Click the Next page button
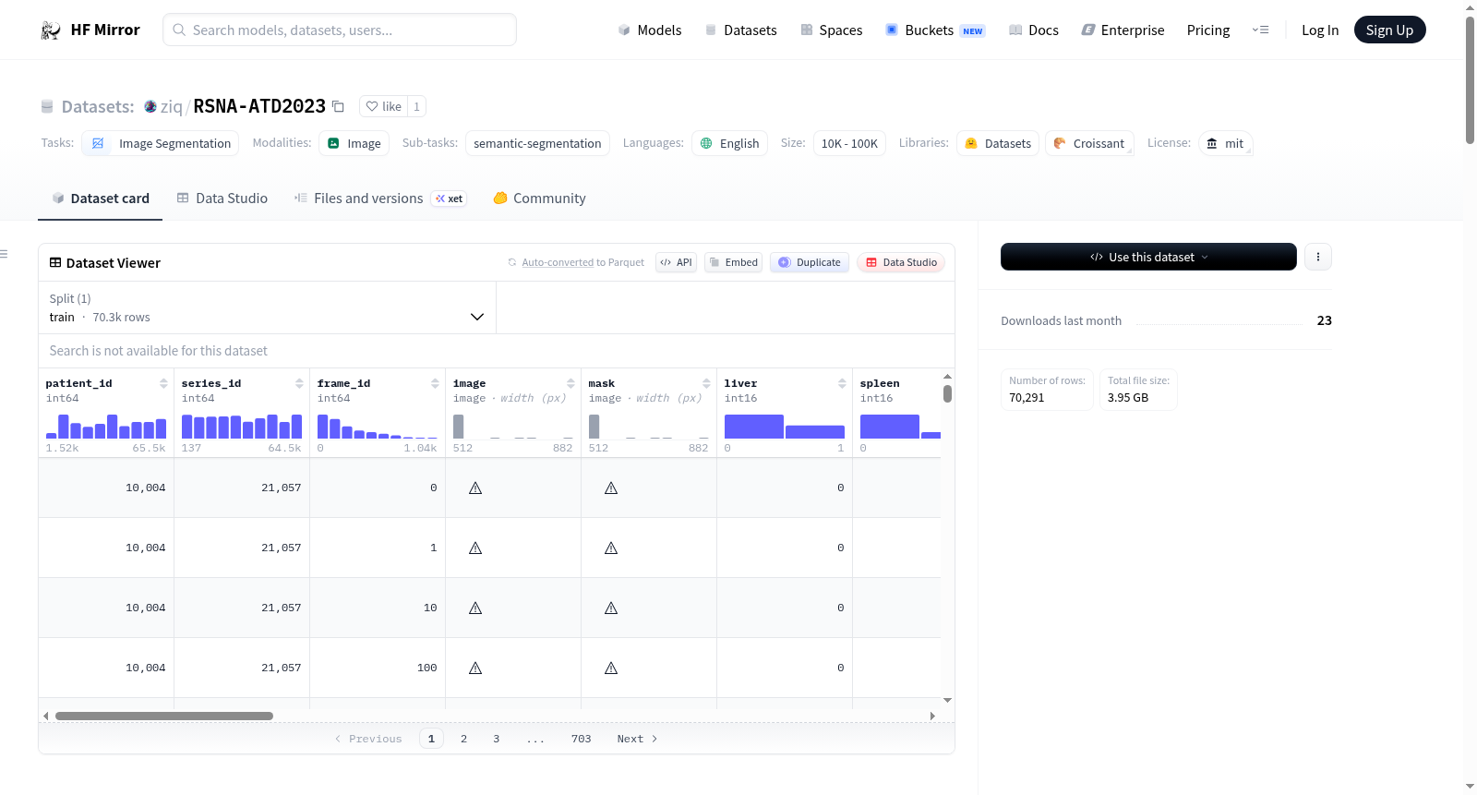 point(637,739)
